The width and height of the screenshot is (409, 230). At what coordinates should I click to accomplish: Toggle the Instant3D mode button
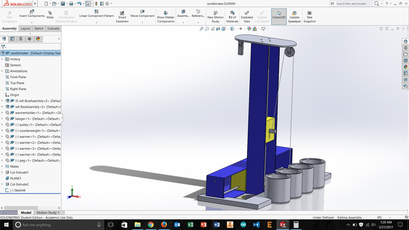tap(279, 15)
